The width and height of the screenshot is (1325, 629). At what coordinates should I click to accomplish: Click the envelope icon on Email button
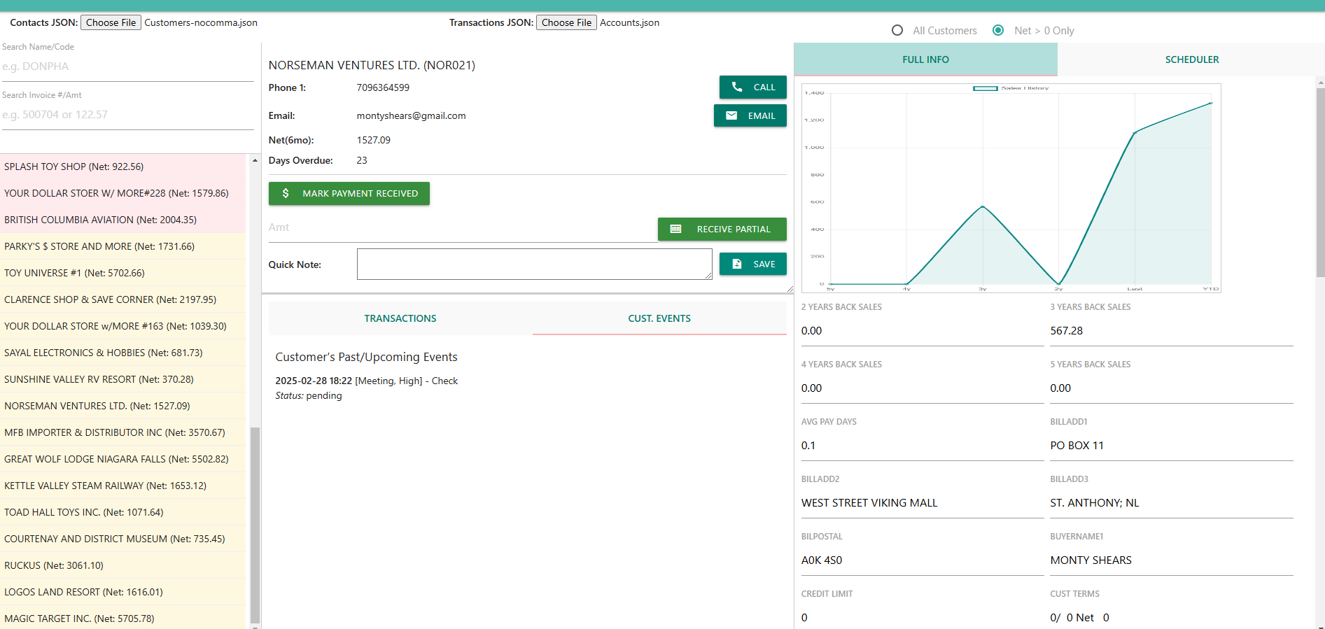[x=731, y=116]
